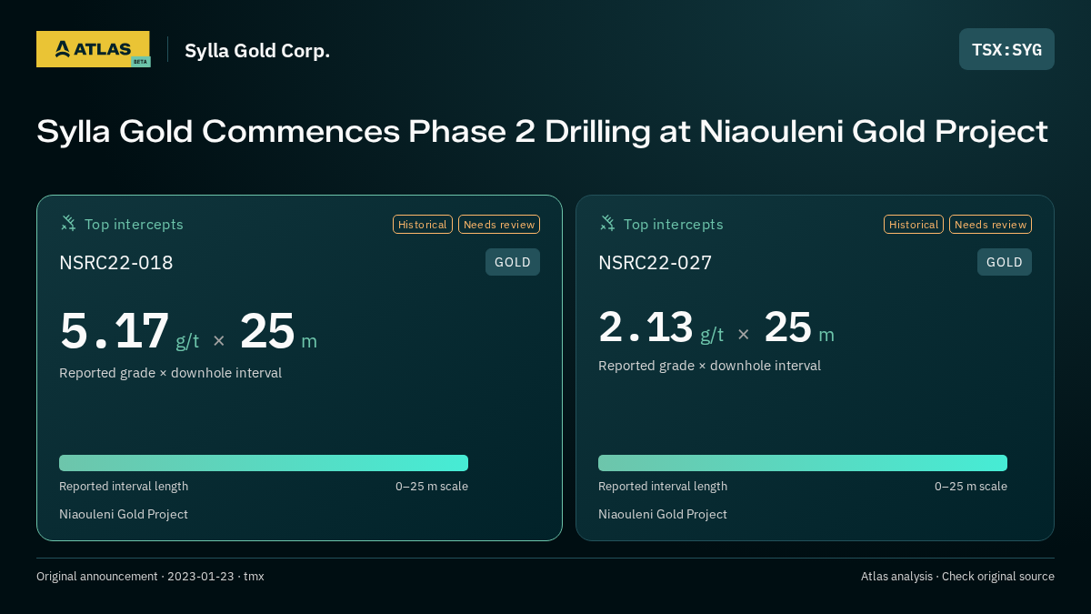This screenshot has width=1091, height=614.
Task: Click Needs review tag on NSRC22-027 card
Action: pyautogui.click(x=990, y=224)
